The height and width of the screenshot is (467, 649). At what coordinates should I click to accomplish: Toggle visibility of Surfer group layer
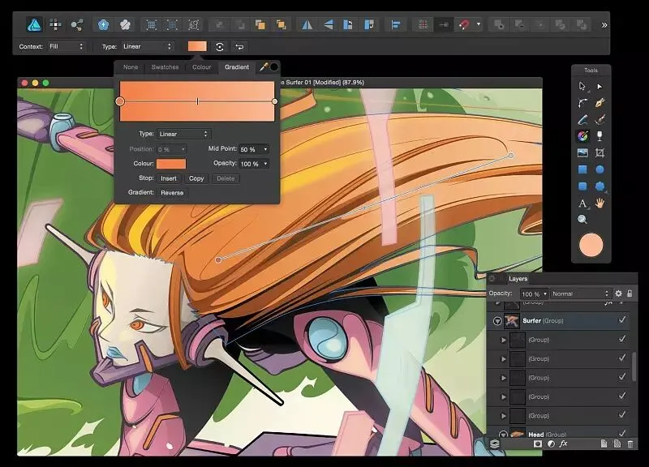tap(622, 320)
